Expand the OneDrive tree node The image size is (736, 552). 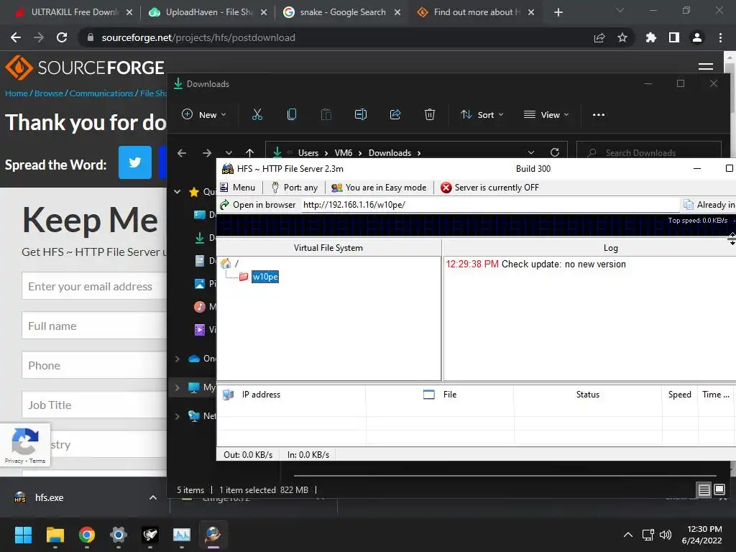click(178, 359)
